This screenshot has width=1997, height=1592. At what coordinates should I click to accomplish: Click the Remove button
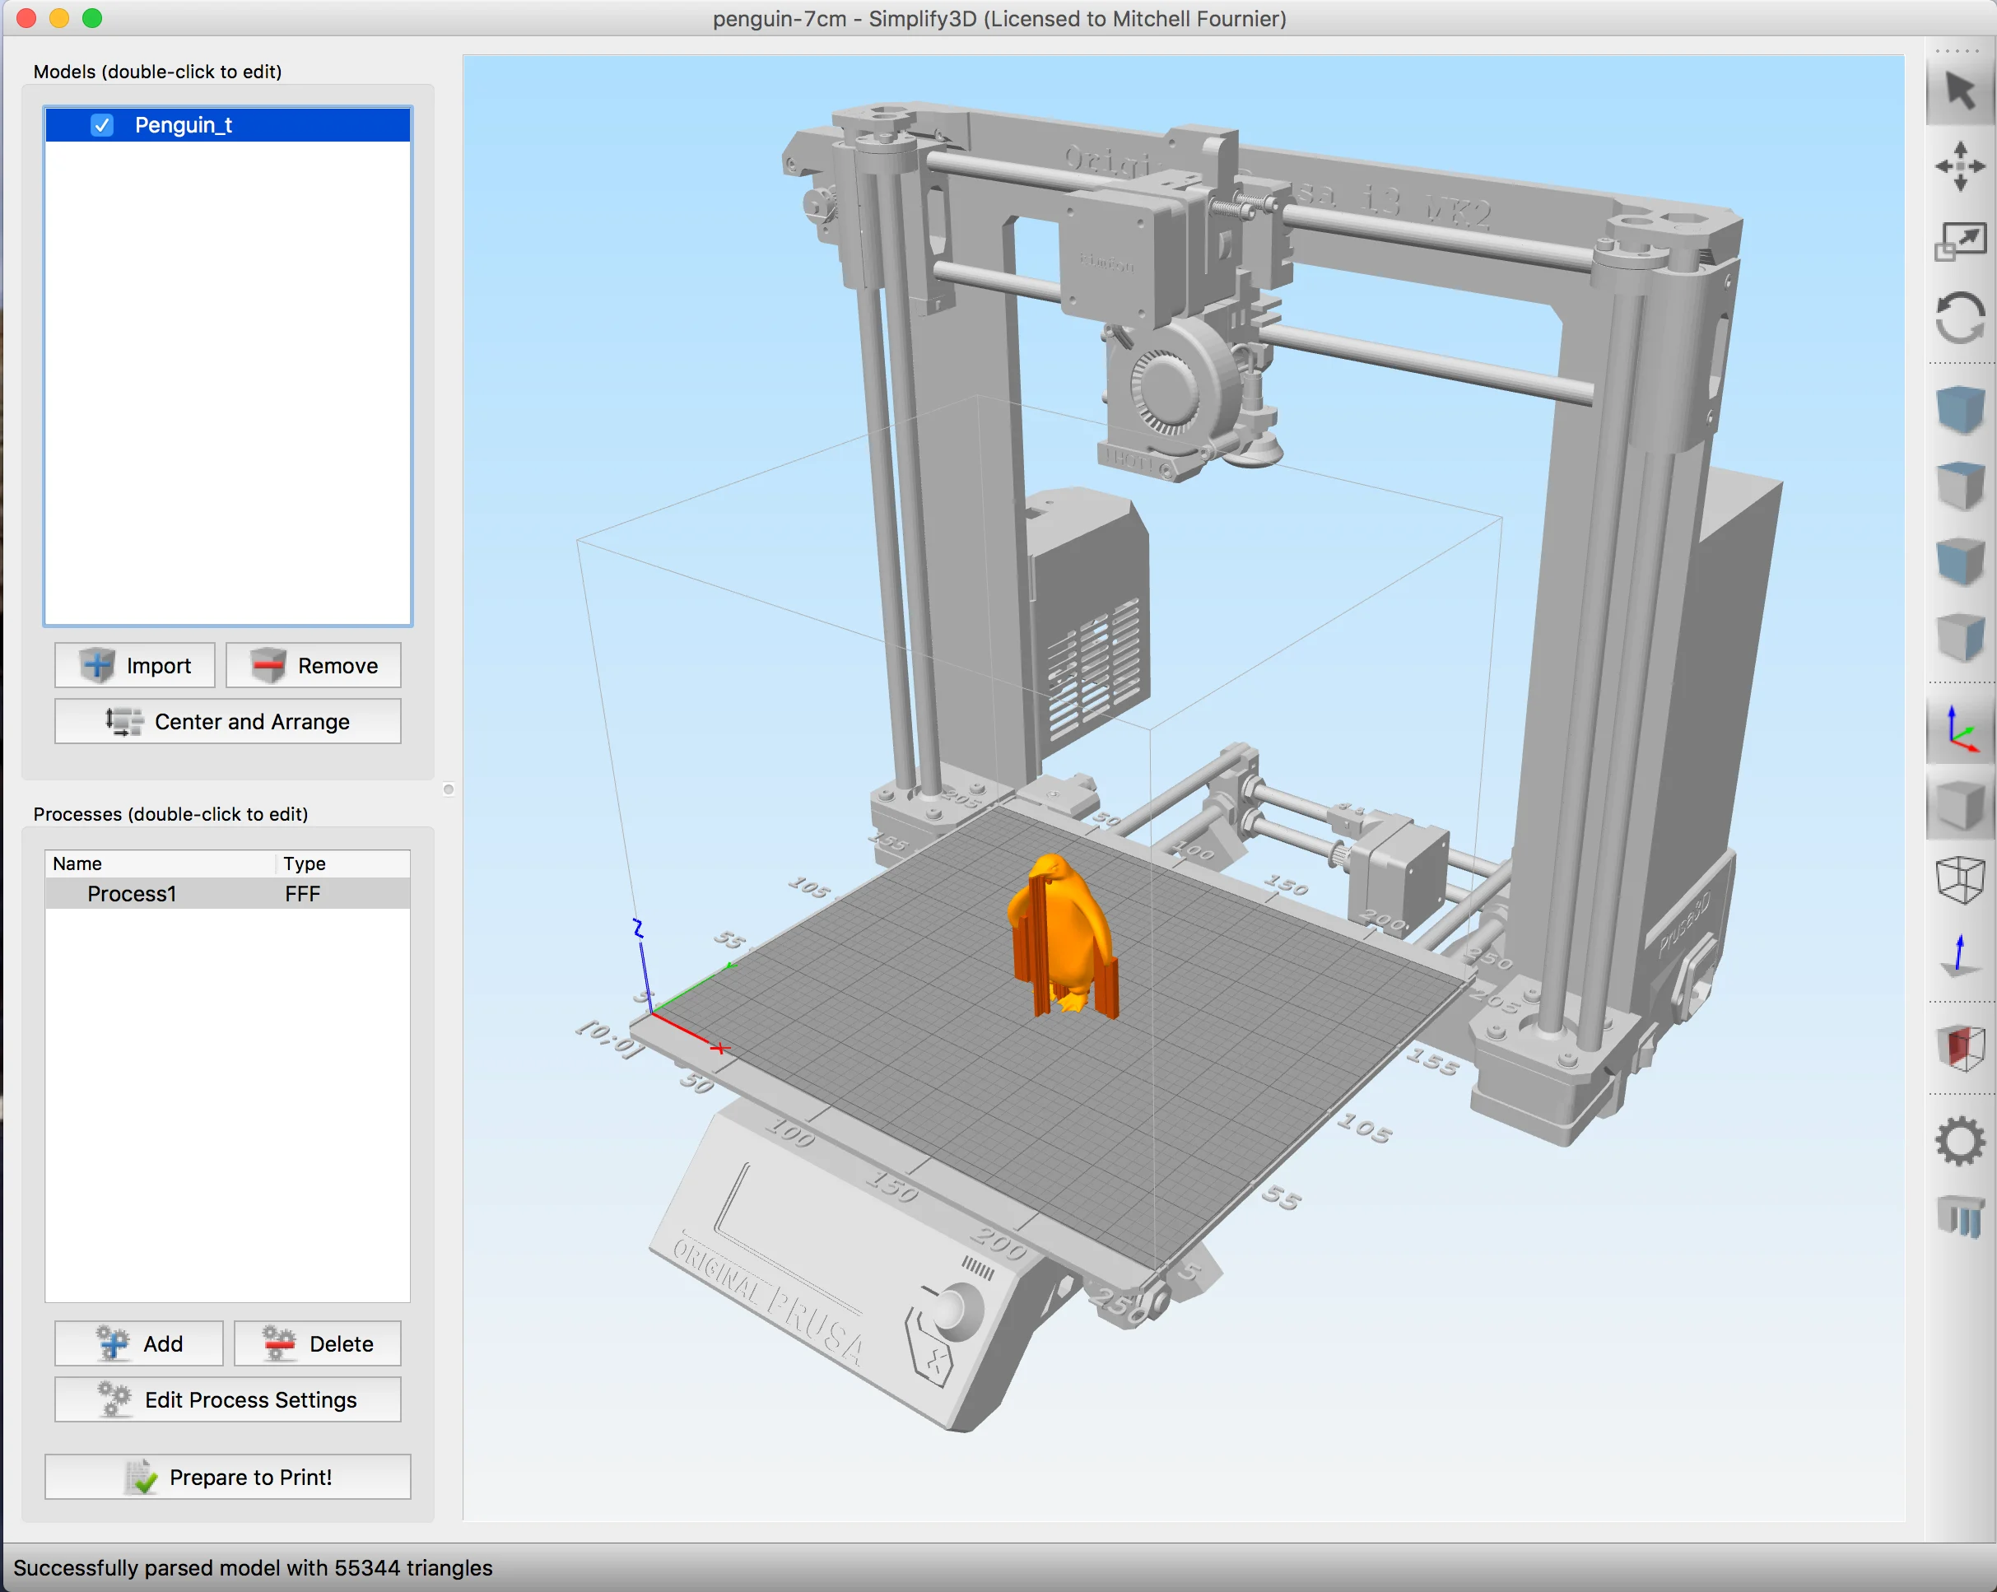[314, 665]
